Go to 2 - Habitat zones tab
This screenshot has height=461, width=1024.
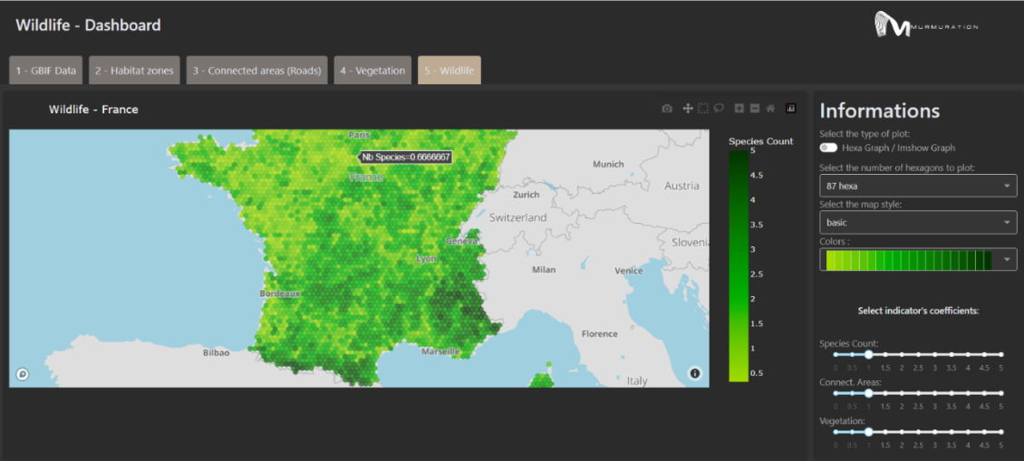(x=134, y=71)
